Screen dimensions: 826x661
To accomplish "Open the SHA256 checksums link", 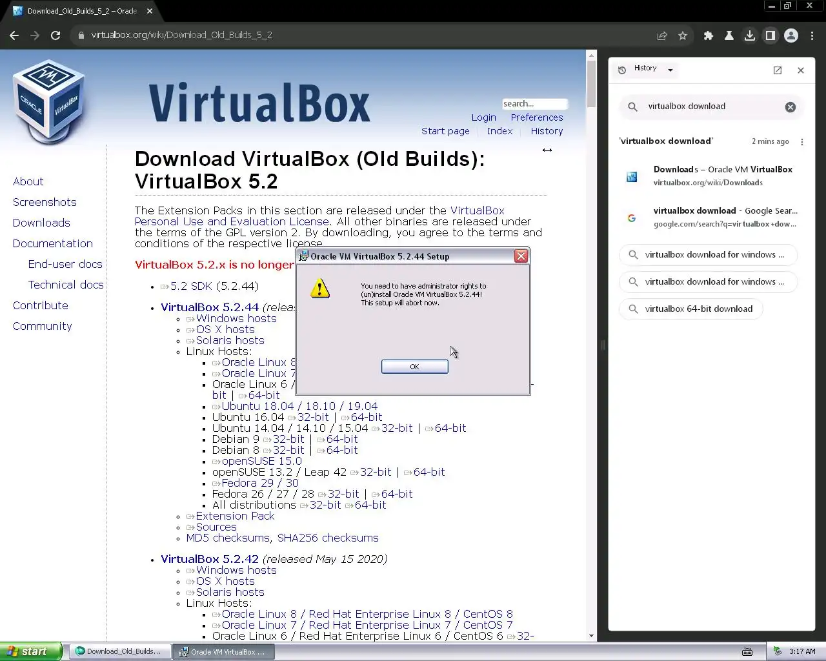I will coord(328,538).
